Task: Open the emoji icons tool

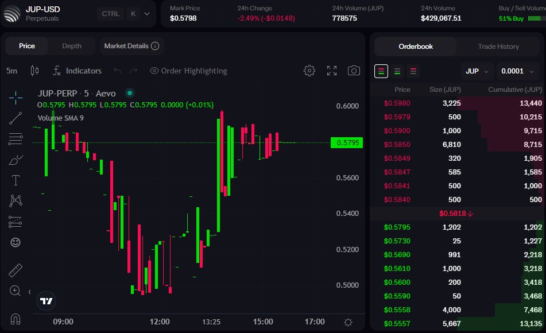Action: [x=16, y=242]
